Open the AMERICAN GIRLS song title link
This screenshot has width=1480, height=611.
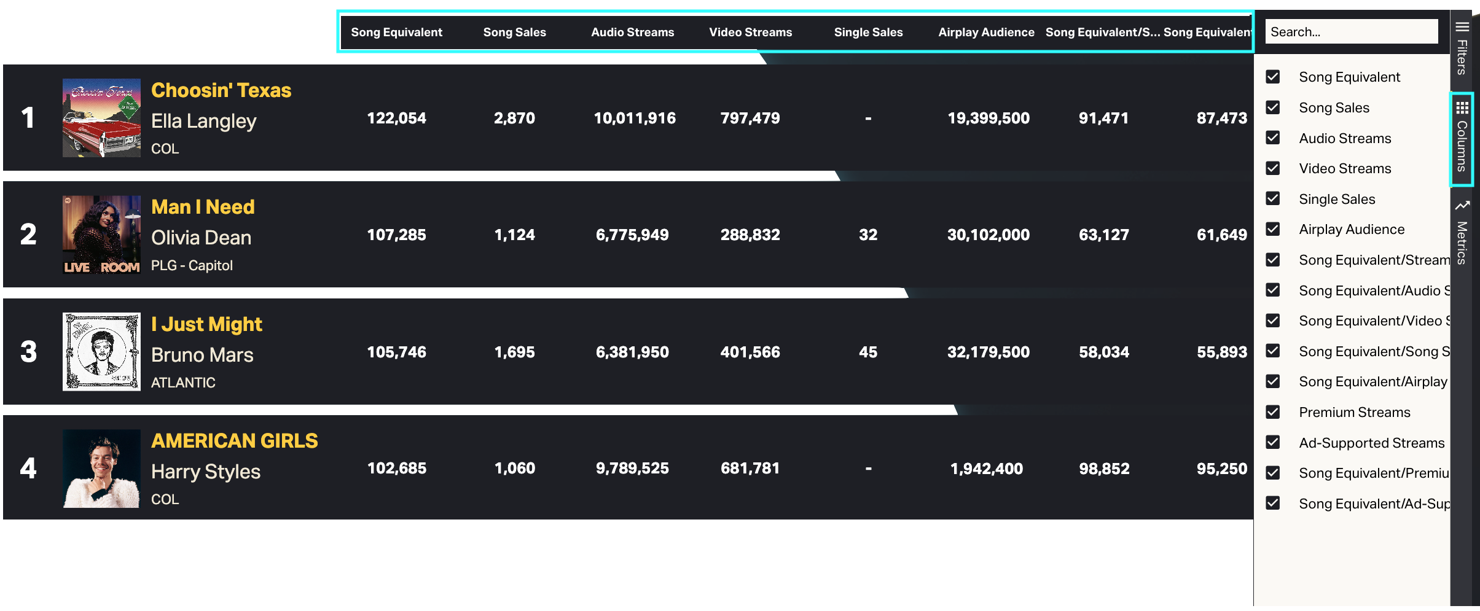pos(234,441)
